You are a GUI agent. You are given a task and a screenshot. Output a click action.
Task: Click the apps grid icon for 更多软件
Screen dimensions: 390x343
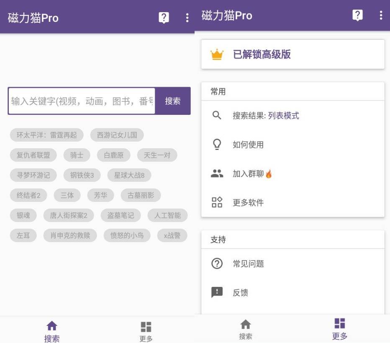217,202
